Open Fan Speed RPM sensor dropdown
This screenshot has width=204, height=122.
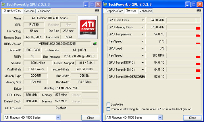(x=143, y=55)
